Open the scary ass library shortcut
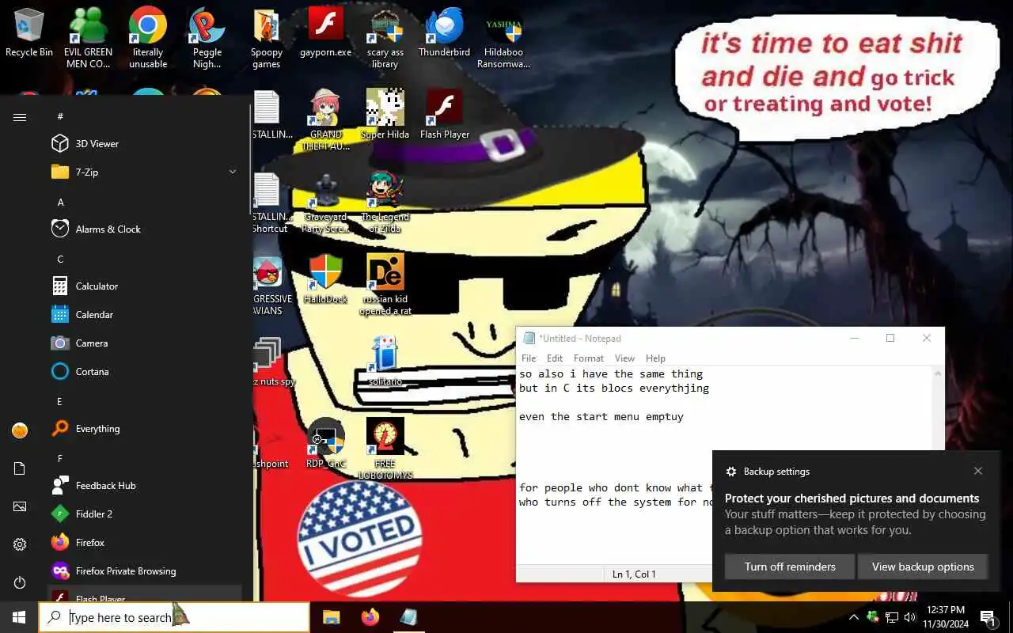Screen dimensions: 1013x633 (385, 38)
